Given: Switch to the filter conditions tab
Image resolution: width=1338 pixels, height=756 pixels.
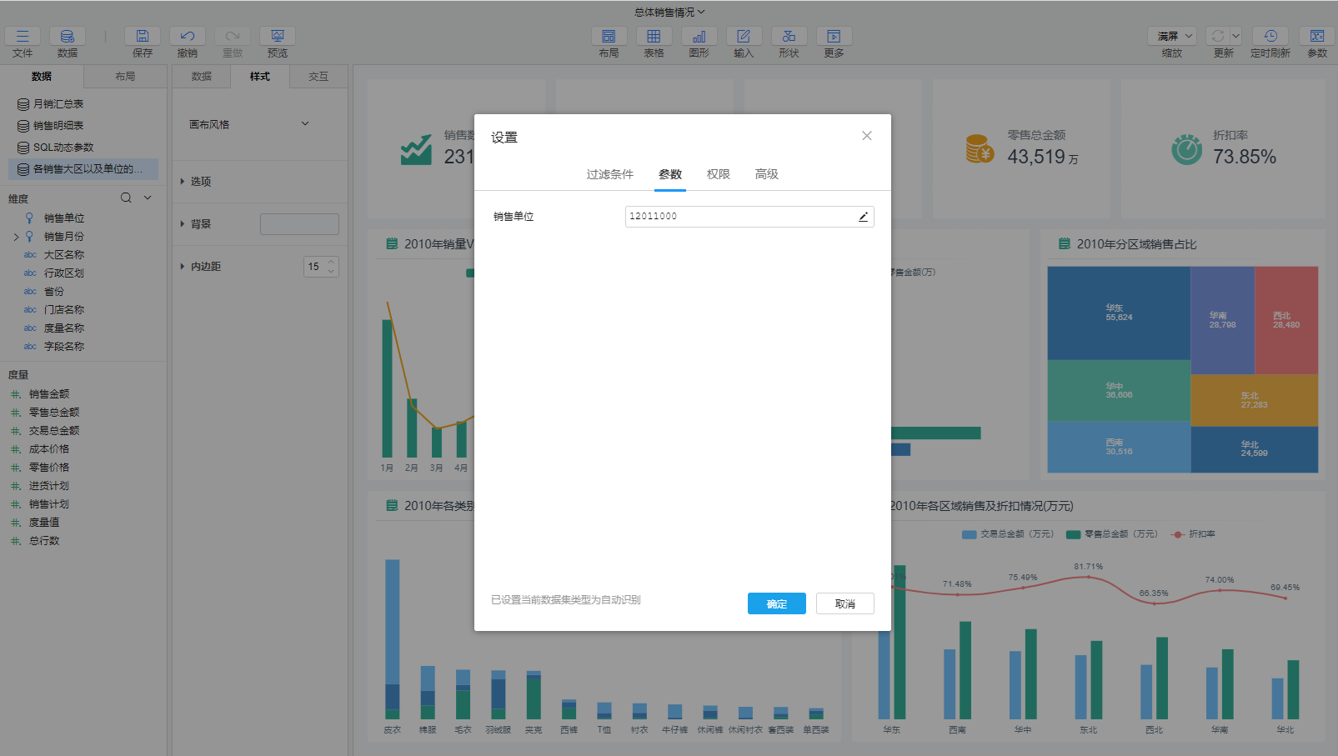Looking at the screenshot, I should 609,174.
